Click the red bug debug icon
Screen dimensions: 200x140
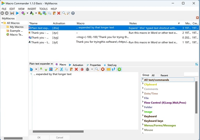point(82,69)
